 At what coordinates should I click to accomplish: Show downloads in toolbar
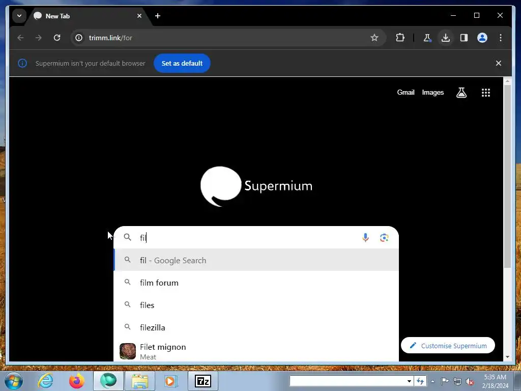(x=446, y=38)
